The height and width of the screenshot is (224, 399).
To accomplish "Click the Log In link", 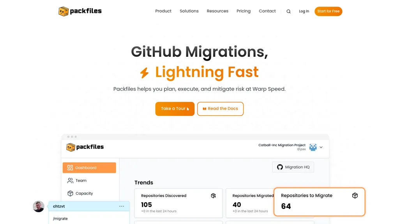I will pyautogui.click(x=304, y=11).
